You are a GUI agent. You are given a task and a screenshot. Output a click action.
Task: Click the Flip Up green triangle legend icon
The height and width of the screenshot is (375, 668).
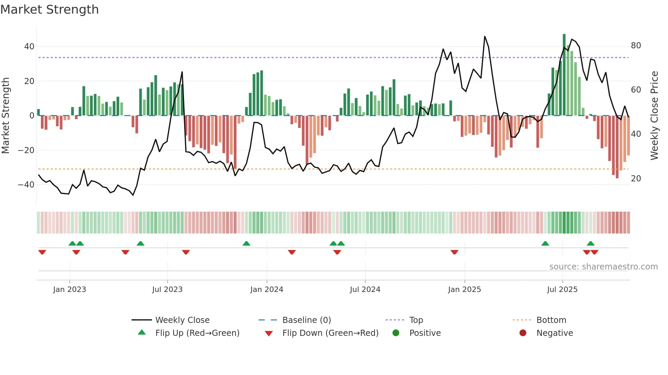[x=142, y=332]
